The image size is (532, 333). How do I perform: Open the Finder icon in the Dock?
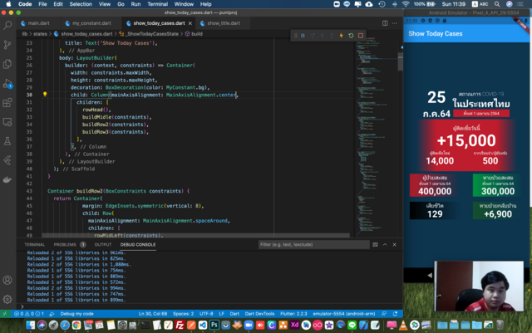[x=31, y=325]
